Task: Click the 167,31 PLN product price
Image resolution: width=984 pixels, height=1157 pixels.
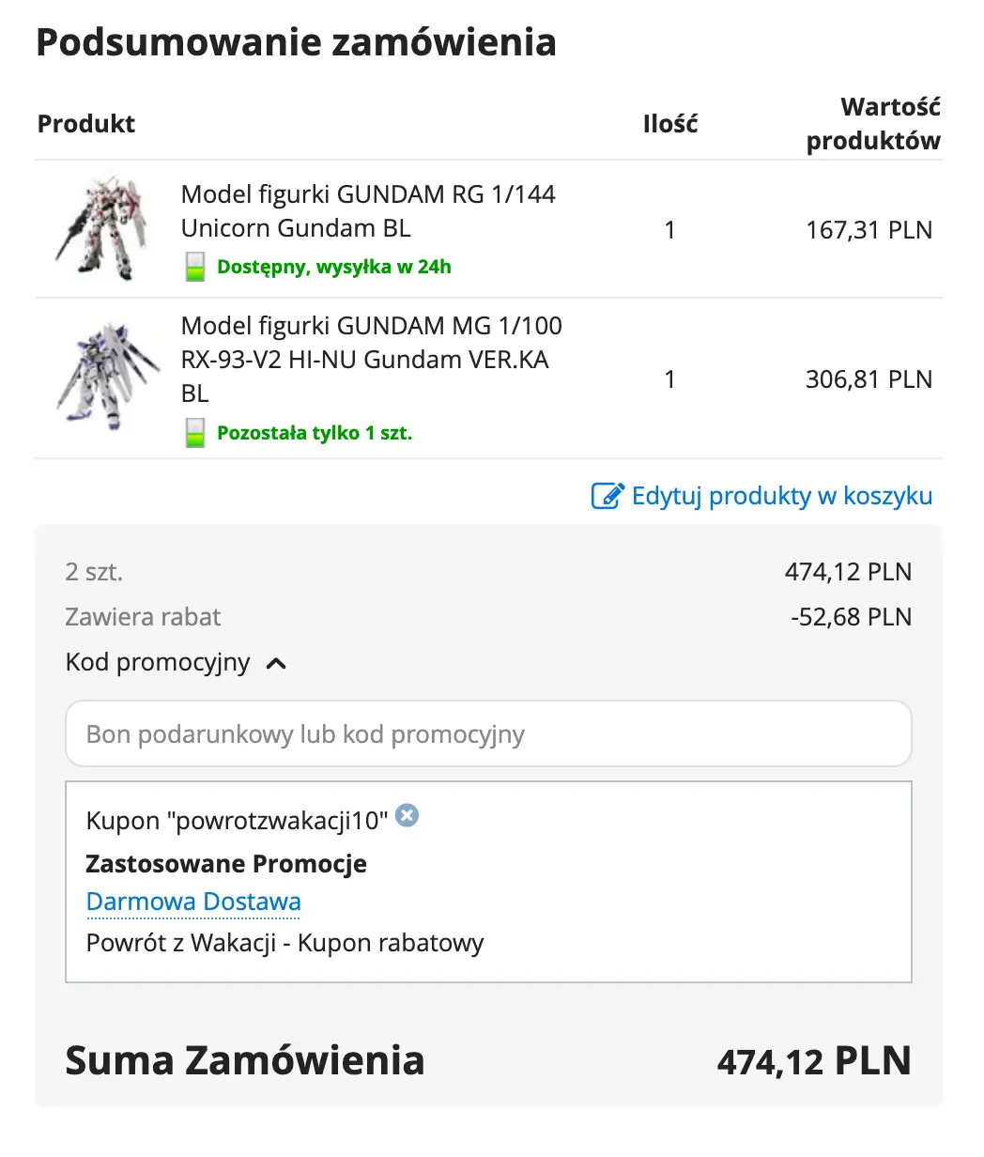Action: [869, 230]
